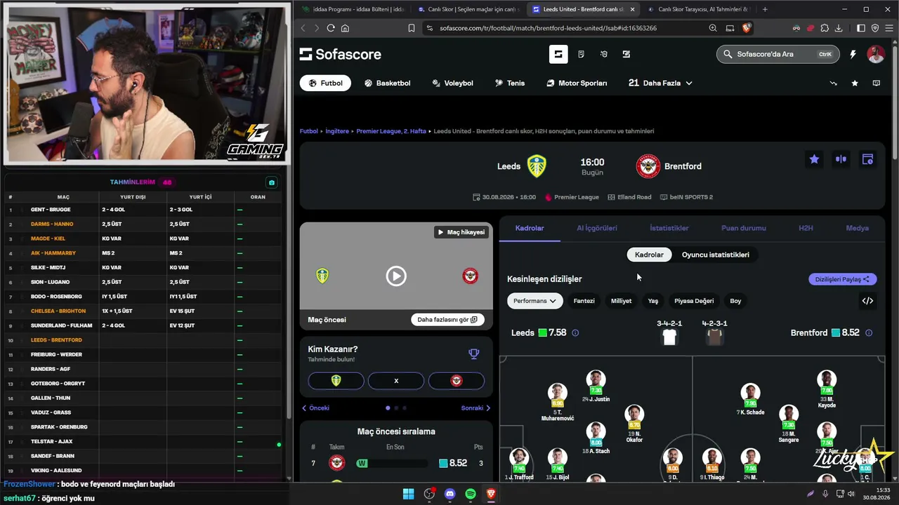899x505 pixels.
Task: Select the Voleybol sport
Action: [x=453, y=83]
